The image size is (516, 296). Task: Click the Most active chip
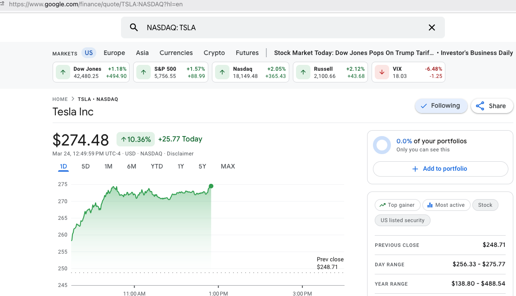coord(446,205)
